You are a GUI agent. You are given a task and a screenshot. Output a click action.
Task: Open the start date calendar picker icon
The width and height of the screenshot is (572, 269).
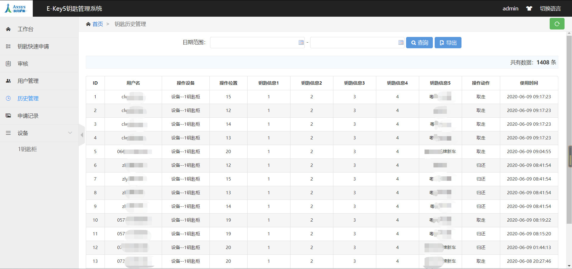[x=301, y=43]
